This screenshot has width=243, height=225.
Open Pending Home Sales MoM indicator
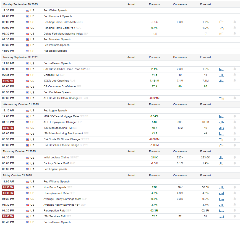pyautogui.click(x=60, y=22)
